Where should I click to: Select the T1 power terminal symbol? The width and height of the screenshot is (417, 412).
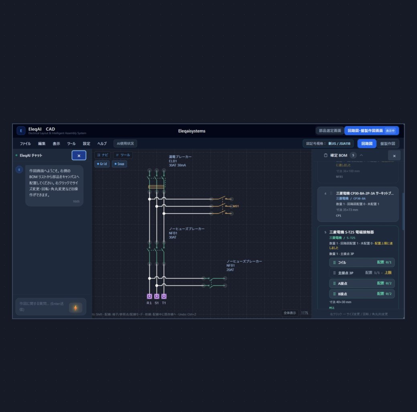(x=164, y=296)
